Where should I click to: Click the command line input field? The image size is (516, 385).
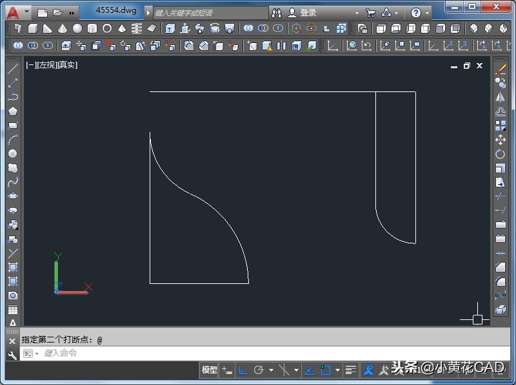193,353
